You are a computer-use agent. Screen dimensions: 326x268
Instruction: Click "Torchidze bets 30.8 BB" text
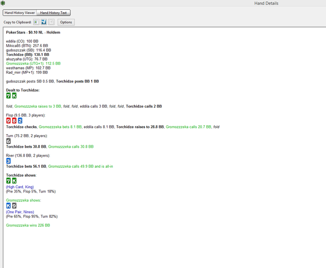(26, 147)
